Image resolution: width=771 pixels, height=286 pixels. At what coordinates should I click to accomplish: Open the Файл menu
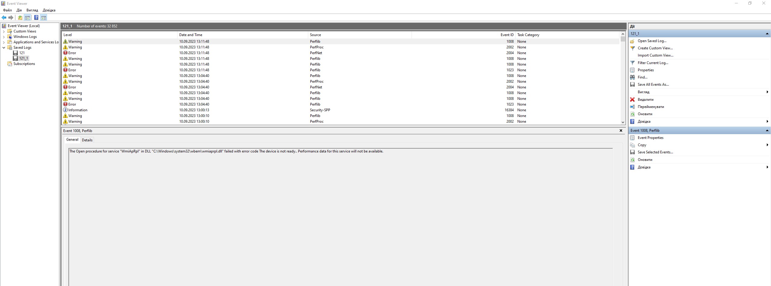pyautogui.click(x=8, y=10)
